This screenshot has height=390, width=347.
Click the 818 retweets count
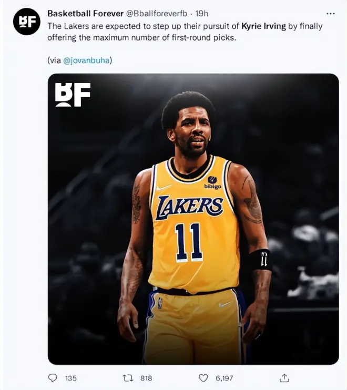(x=146, y=378)
